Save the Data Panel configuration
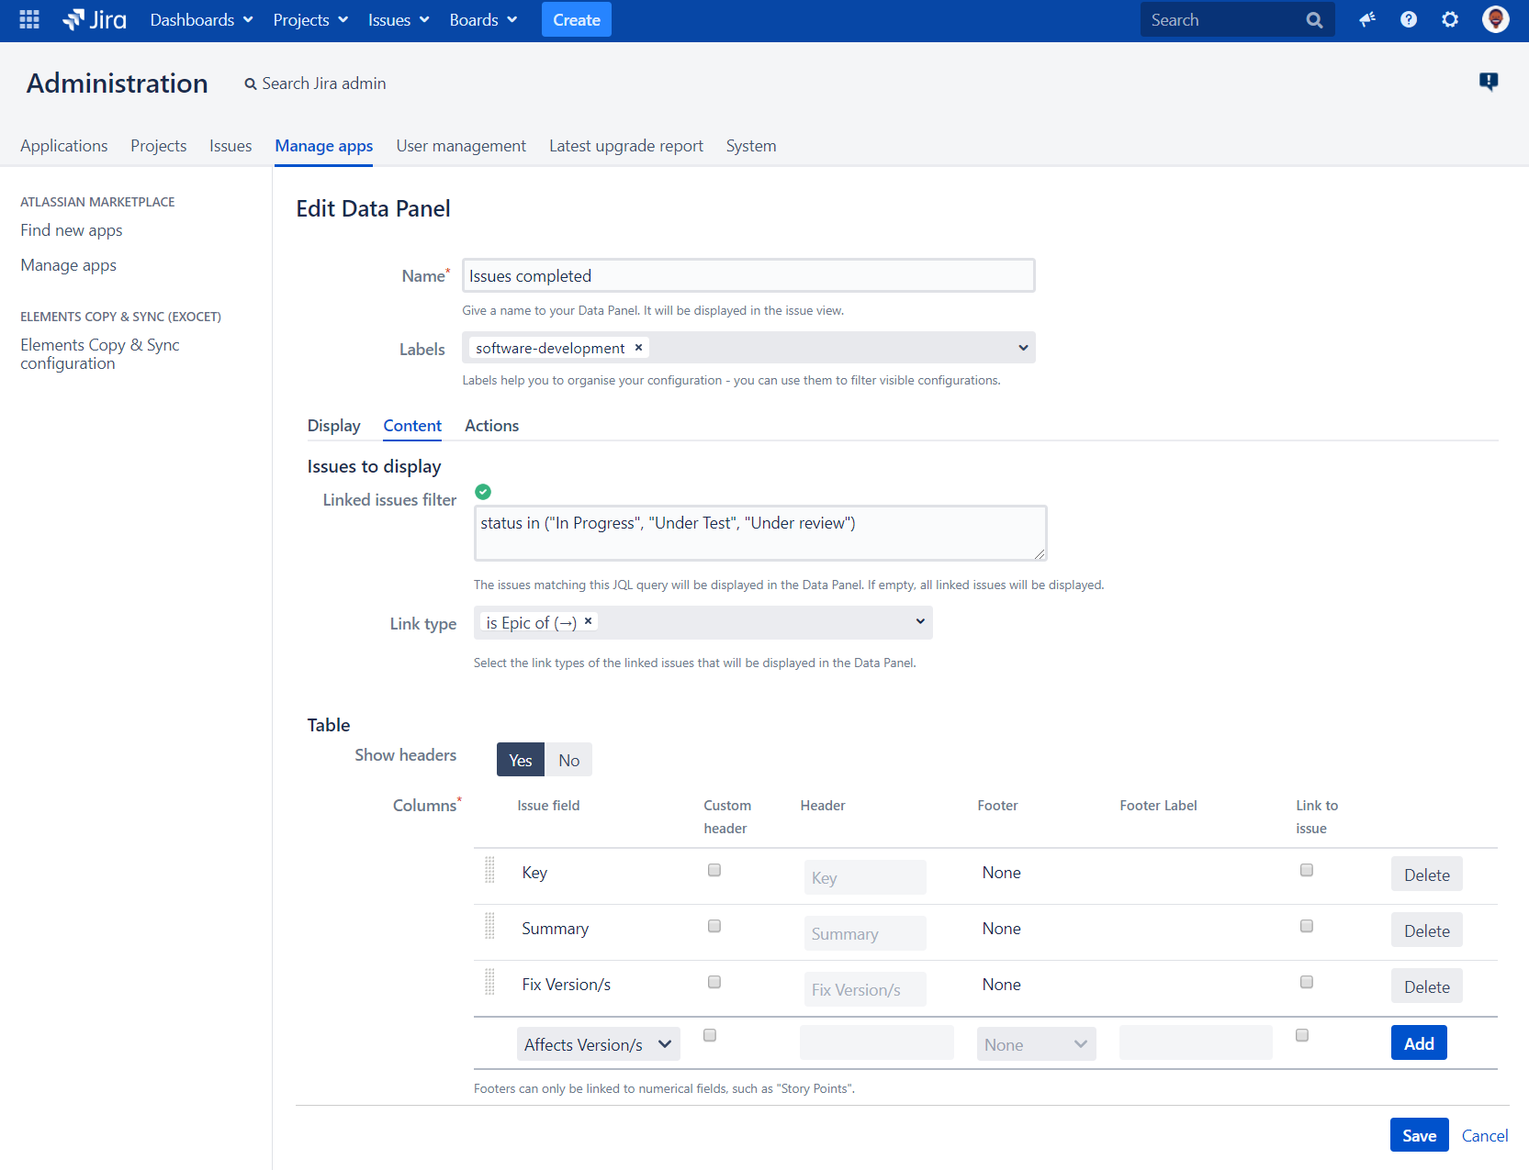 click(1419, 1135)
